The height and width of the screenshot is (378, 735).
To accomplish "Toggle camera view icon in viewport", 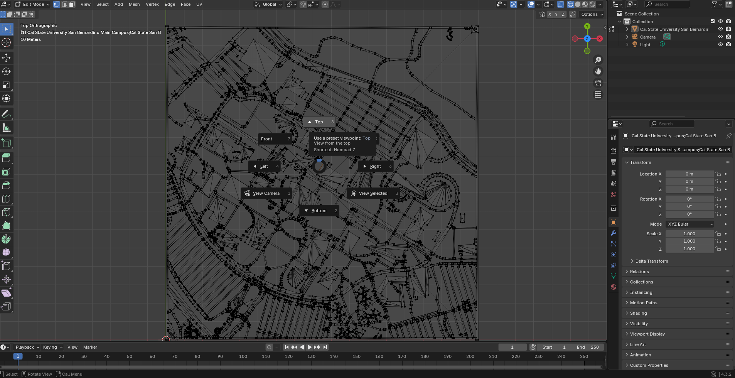I will point(598,83).
